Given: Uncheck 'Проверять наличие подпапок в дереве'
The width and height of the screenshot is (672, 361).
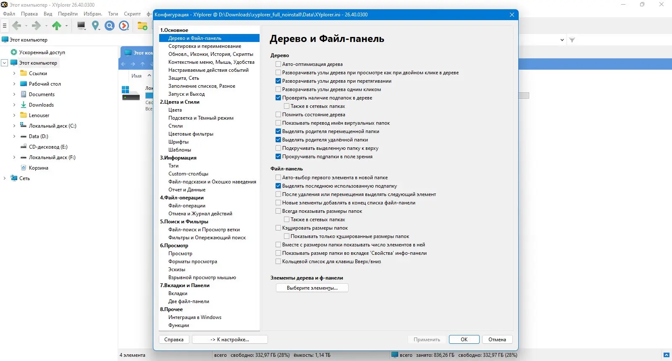Looking at the screenshot, I should click(278, 98).
